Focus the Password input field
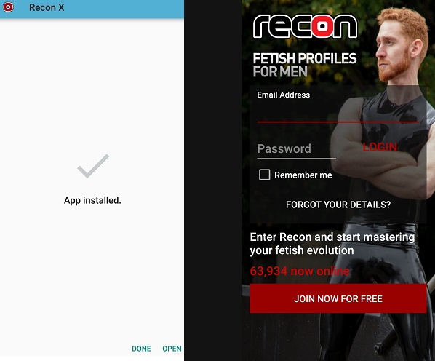Image resolution: width=435 pixels, height=361 pixels. 296,149
